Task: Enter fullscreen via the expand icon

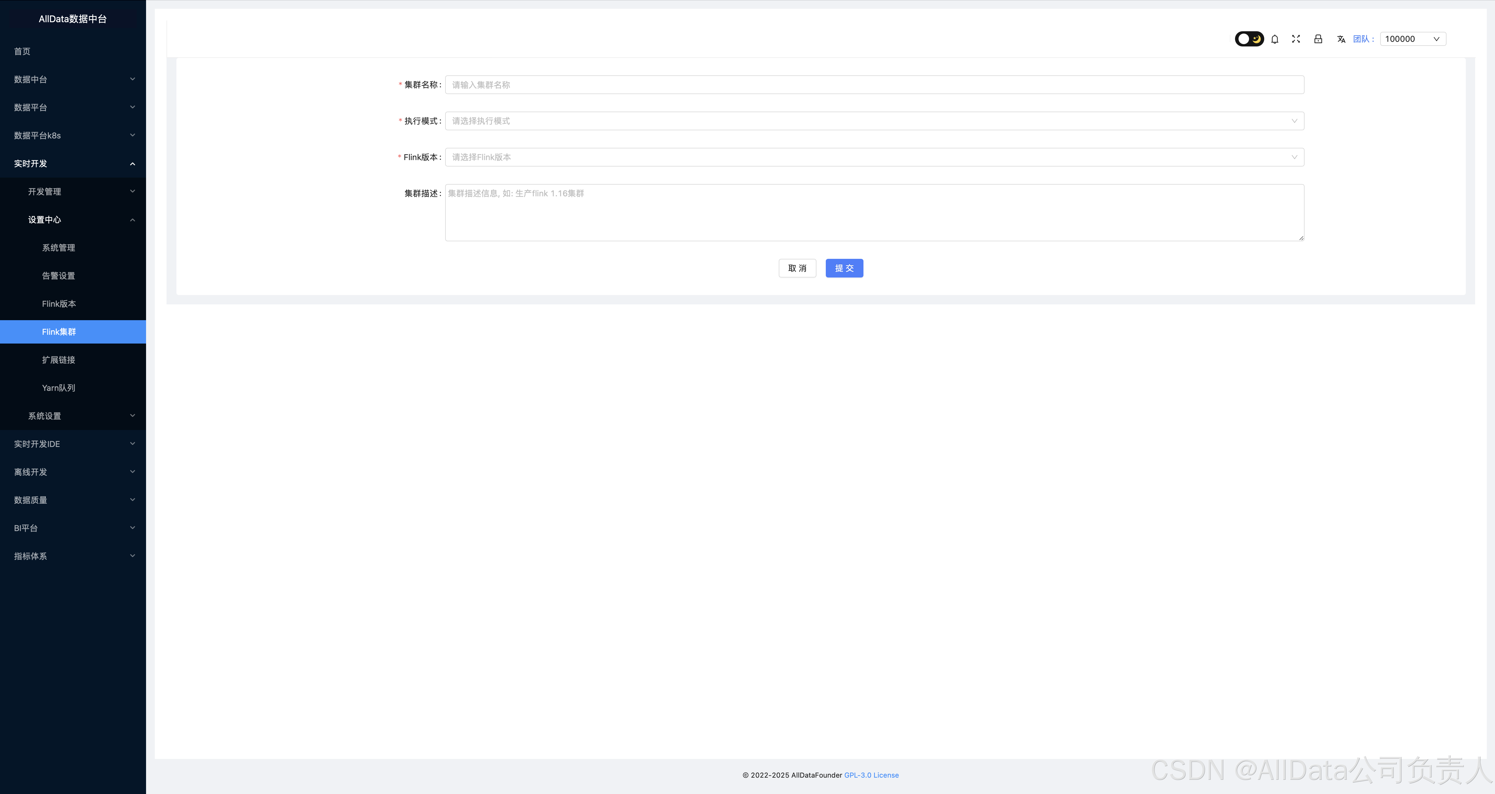Action: 1296,39
